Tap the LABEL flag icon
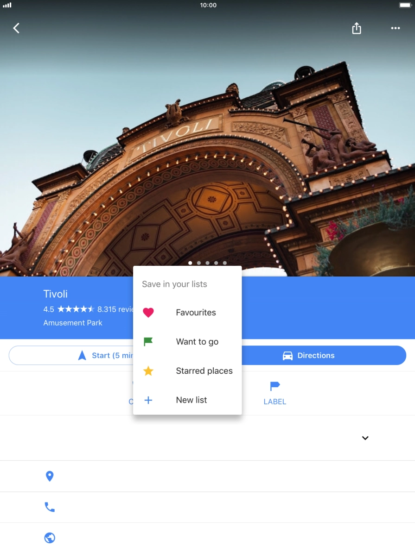 275,386
